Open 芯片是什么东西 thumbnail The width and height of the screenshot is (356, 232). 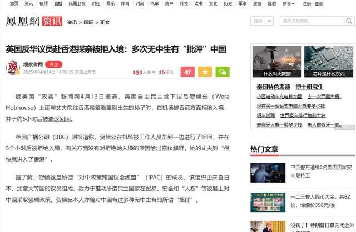pyautogui.click(x=329, y=62)
